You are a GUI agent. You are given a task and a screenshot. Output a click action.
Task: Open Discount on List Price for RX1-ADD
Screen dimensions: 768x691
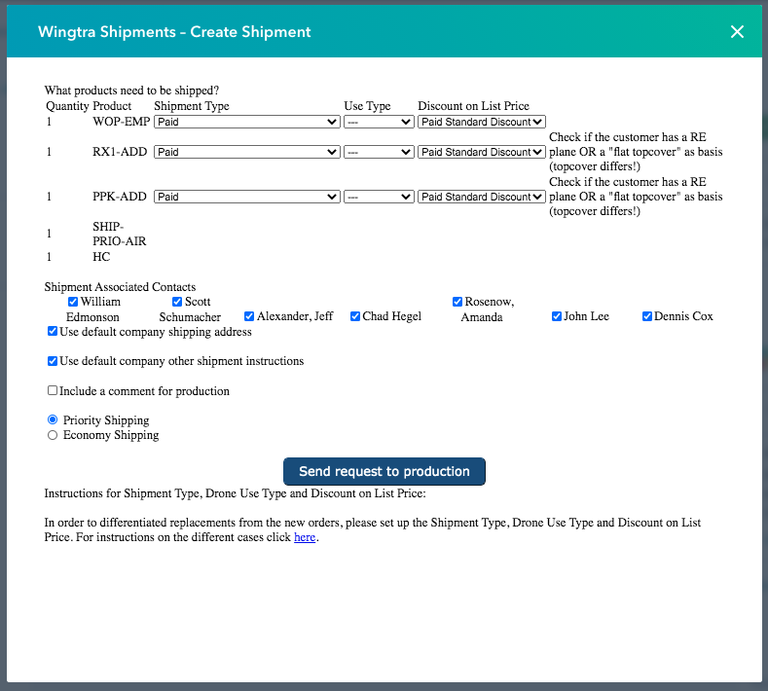click(481, 153)
